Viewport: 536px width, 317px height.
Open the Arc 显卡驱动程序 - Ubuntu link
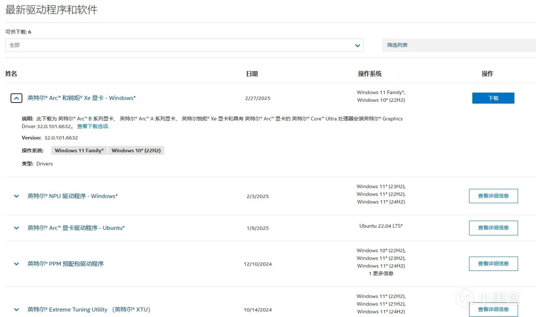(76, 228)
